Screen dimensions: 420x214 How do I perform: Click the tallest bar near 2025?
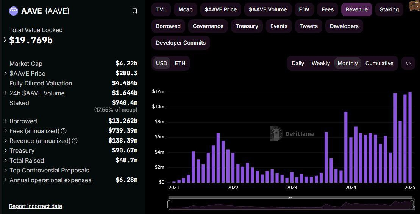[410, 137]
